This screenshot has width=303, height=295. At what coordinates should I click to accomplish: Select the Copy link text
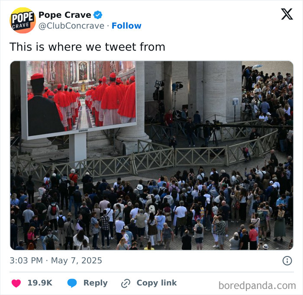(x=157, y=283)
